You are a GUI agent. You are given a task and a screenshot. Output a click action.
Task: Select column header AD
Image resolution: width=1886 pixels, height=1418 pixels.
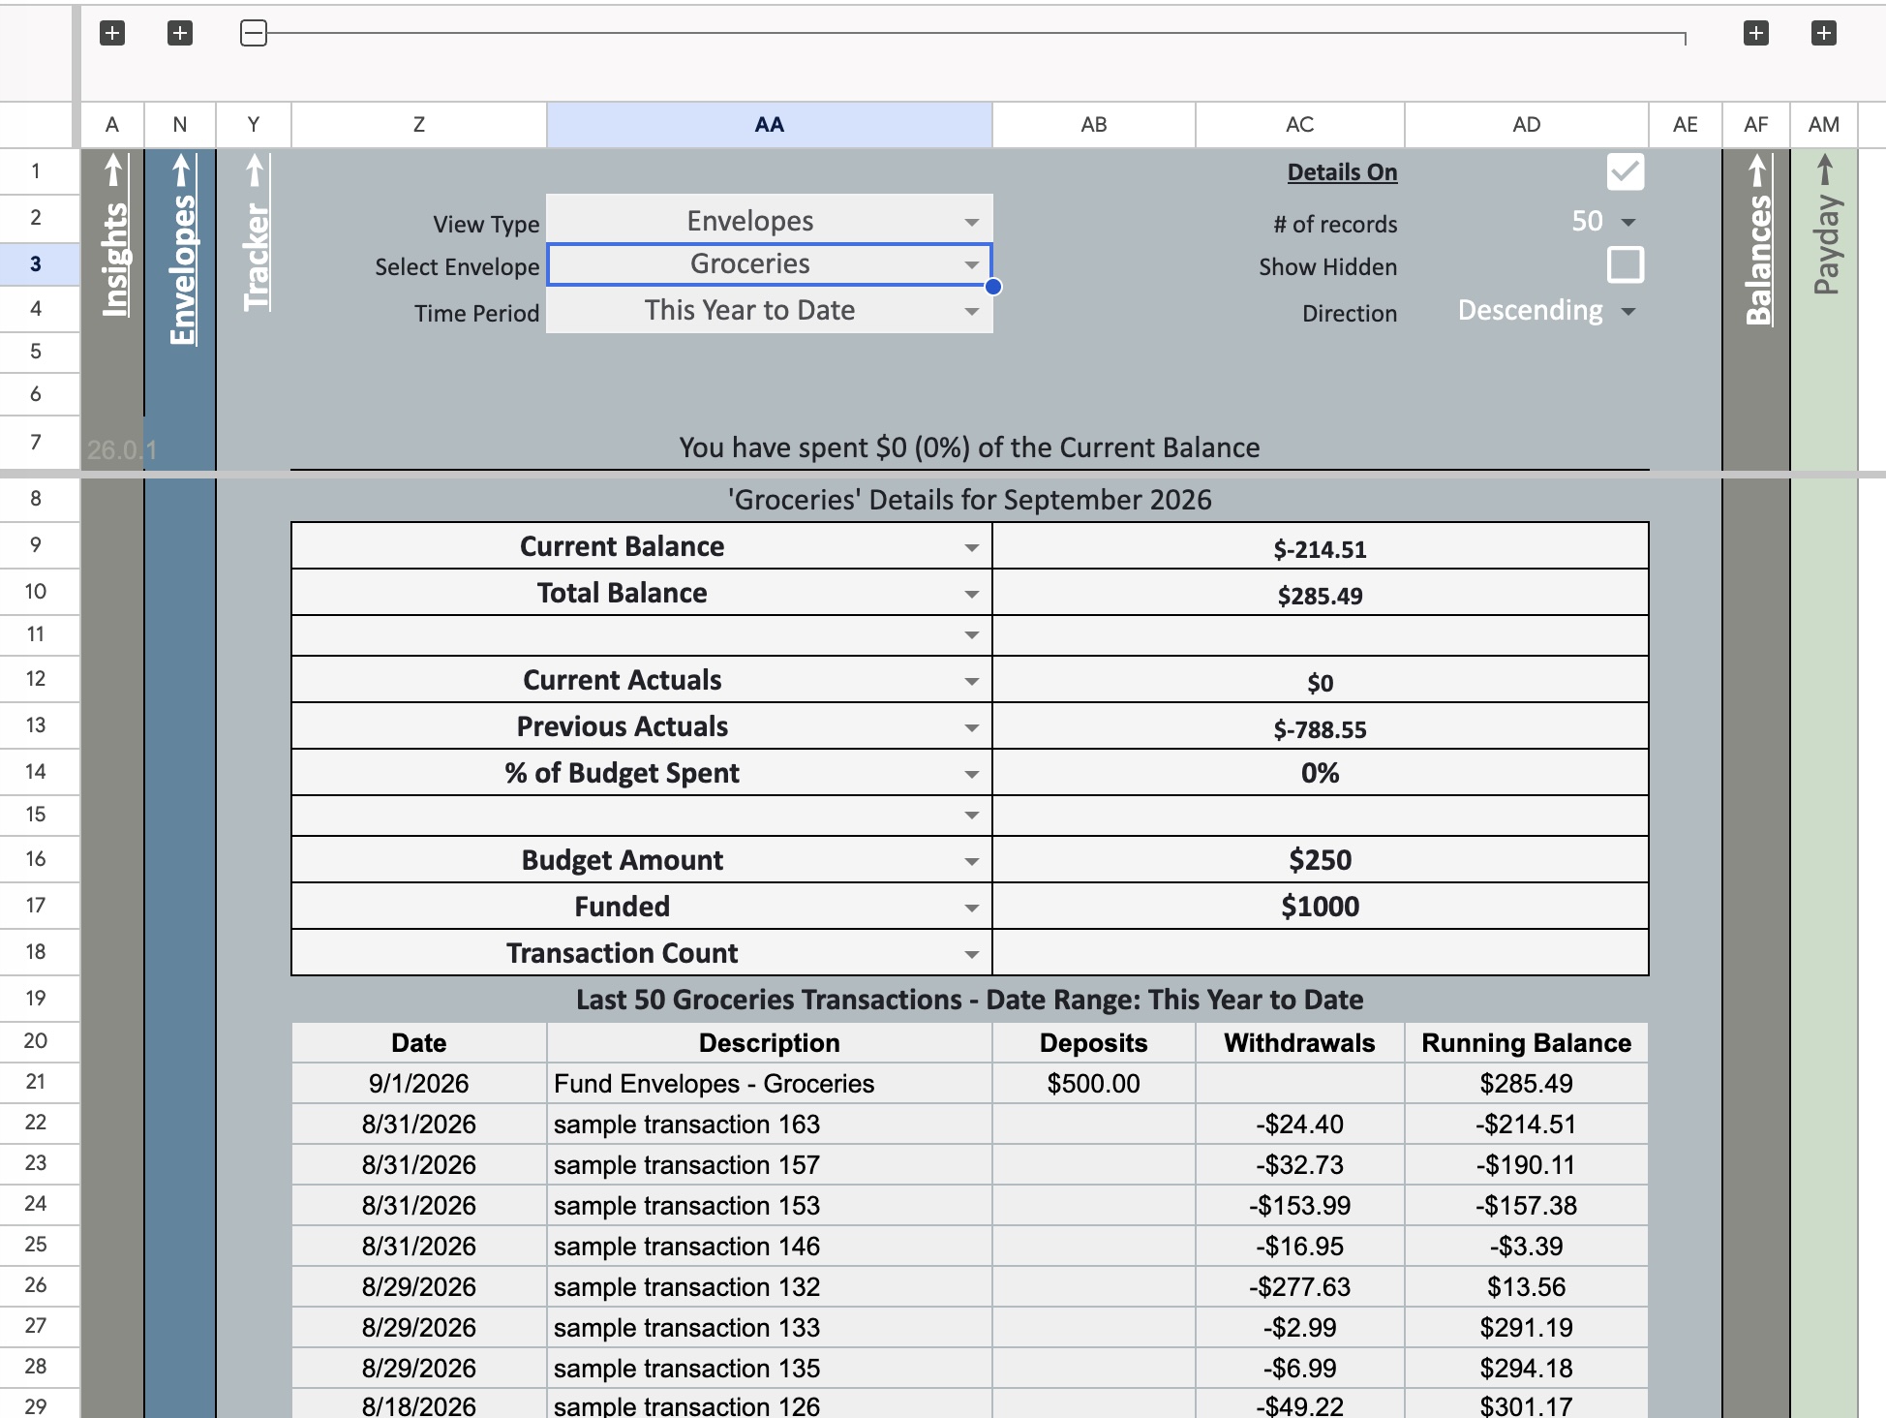click(1527, 125)
